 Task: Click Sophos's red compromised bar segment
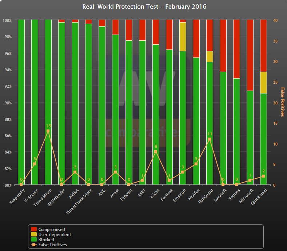coord(236,49)
